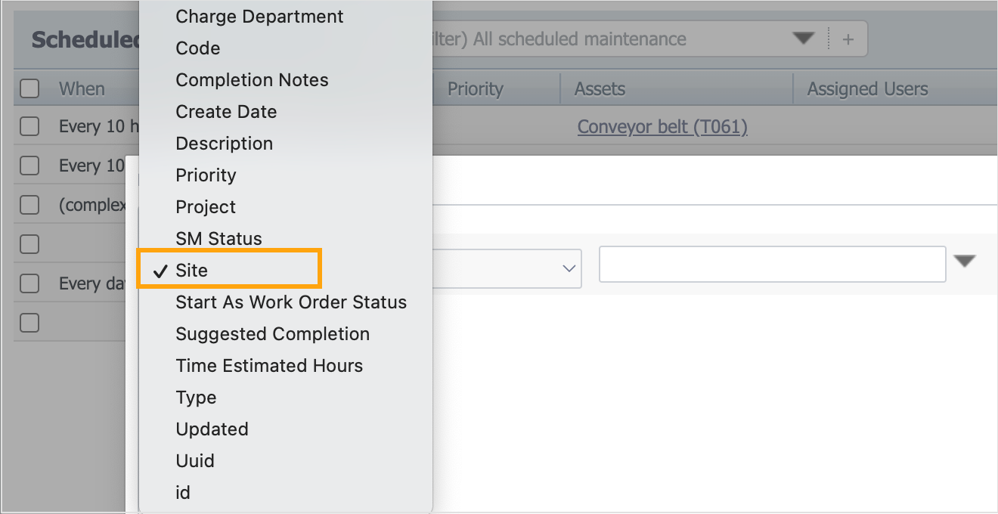Open the operator combo box chevron

(569, 268)
